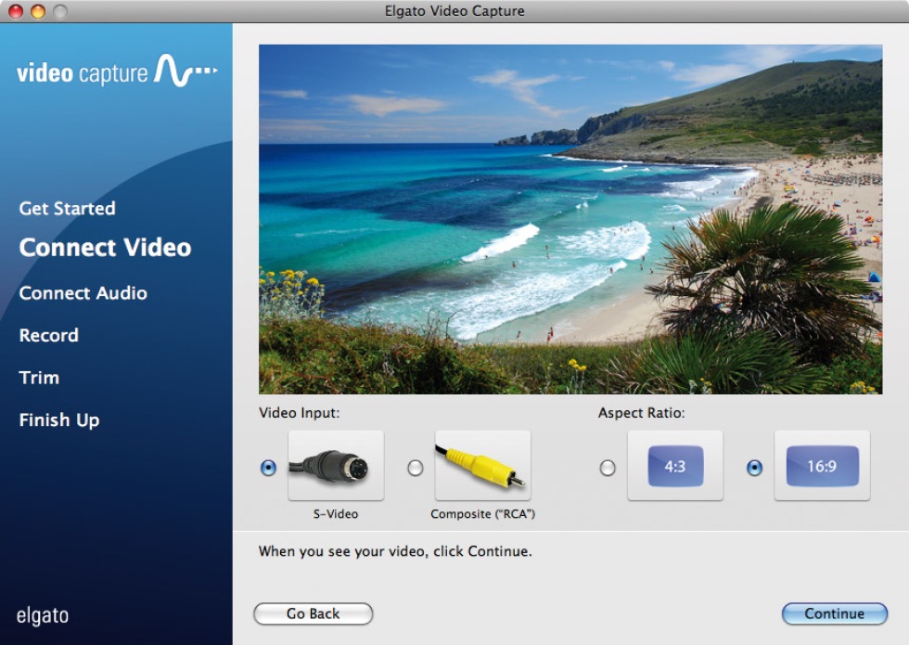The width and height of the screenshot is (909, 645).
Task: Minimize the window with yellow button
Action: tap(38, 11)
